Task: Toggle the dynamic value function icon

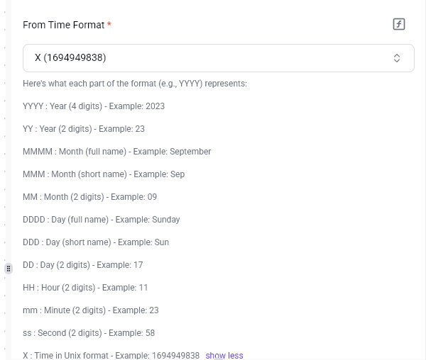Action: (399, 25)
